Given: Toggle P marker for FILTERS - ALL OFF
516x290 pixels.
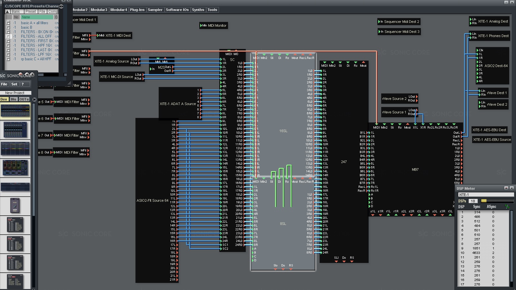Looking at the screenshot, I should tap(8, 36).
